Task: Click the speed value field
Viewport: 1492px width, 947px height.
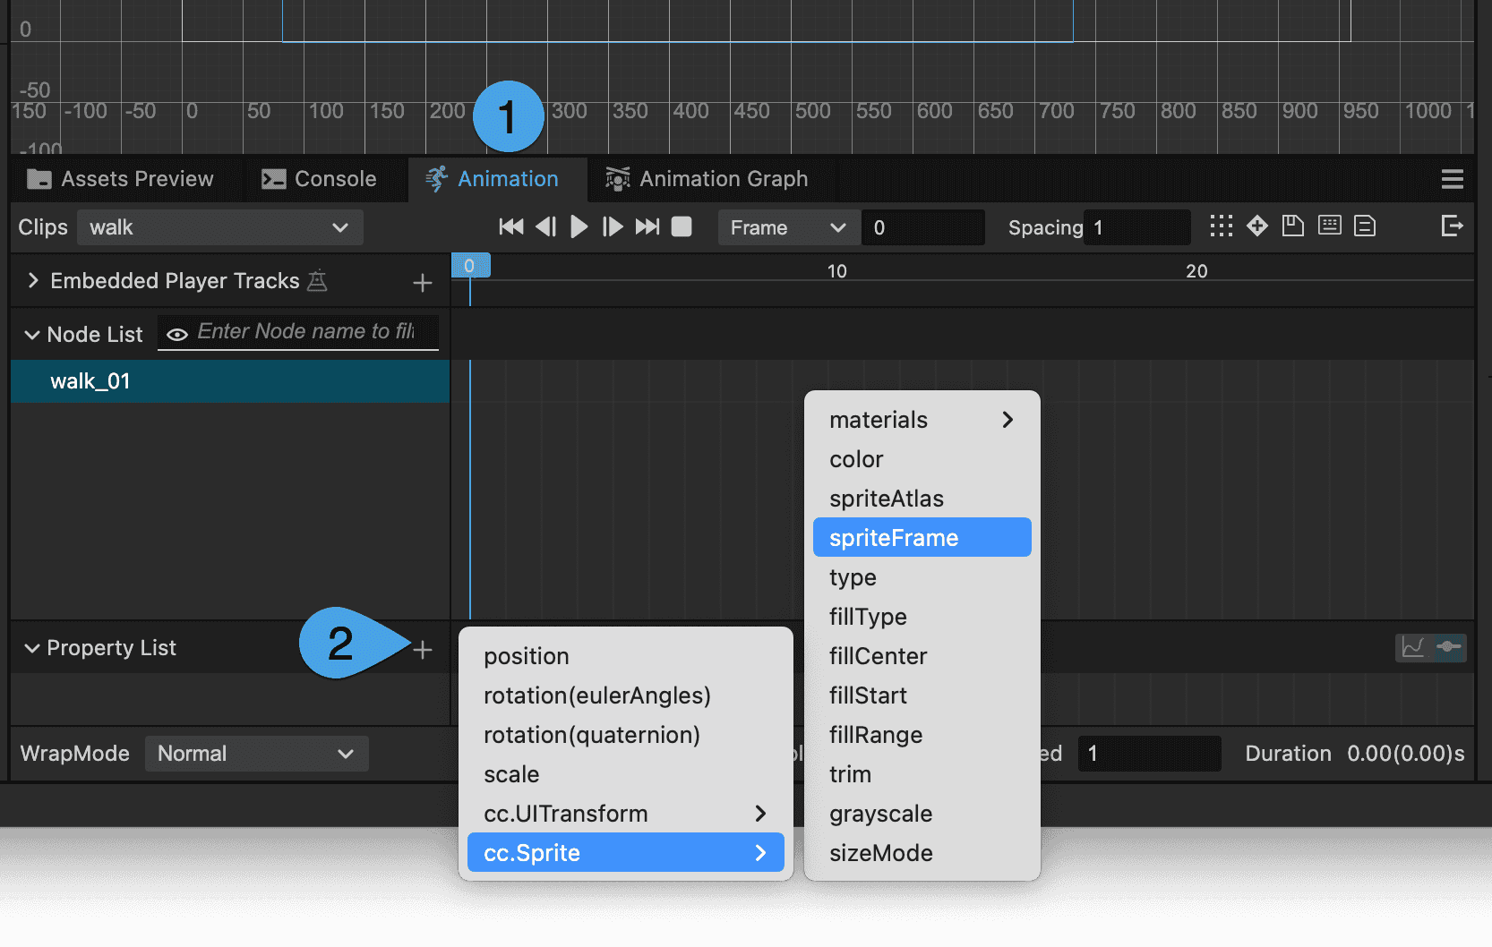Action: (x=1149, y=754)
